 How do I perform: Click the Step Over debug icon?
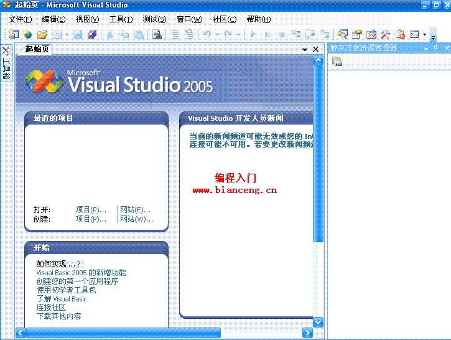click(310, 34)
